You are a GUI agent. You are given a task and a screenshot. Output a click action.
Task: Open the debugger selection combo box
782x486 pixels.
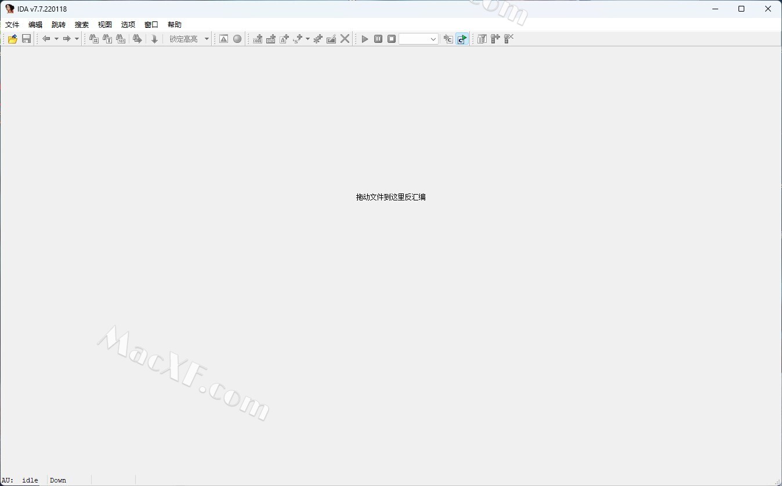(x=419, y=39)
